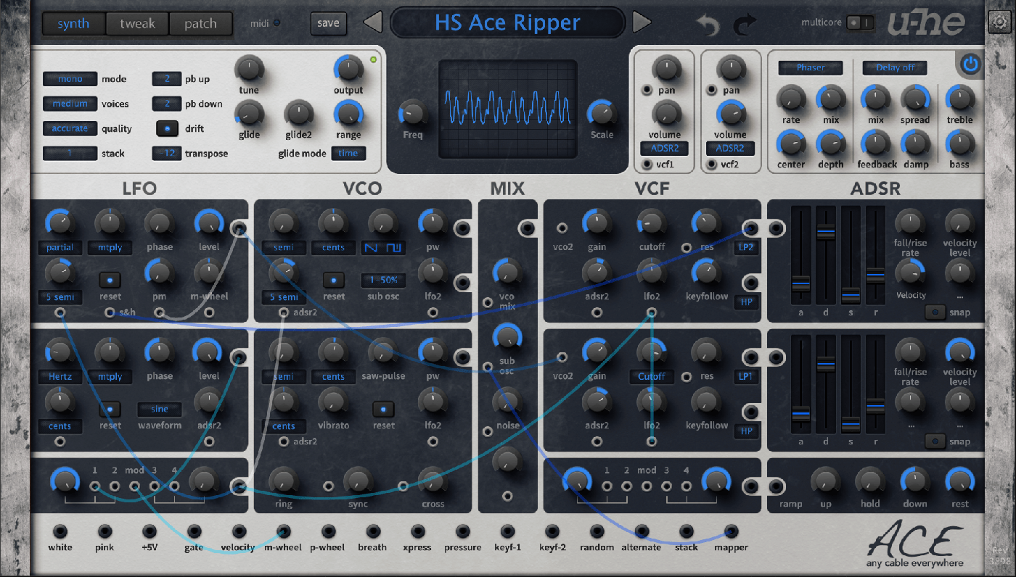Load the next preset with right arrow
Image resolution: width=1016 pixels, height=577 pixels.
pos(642,22)
